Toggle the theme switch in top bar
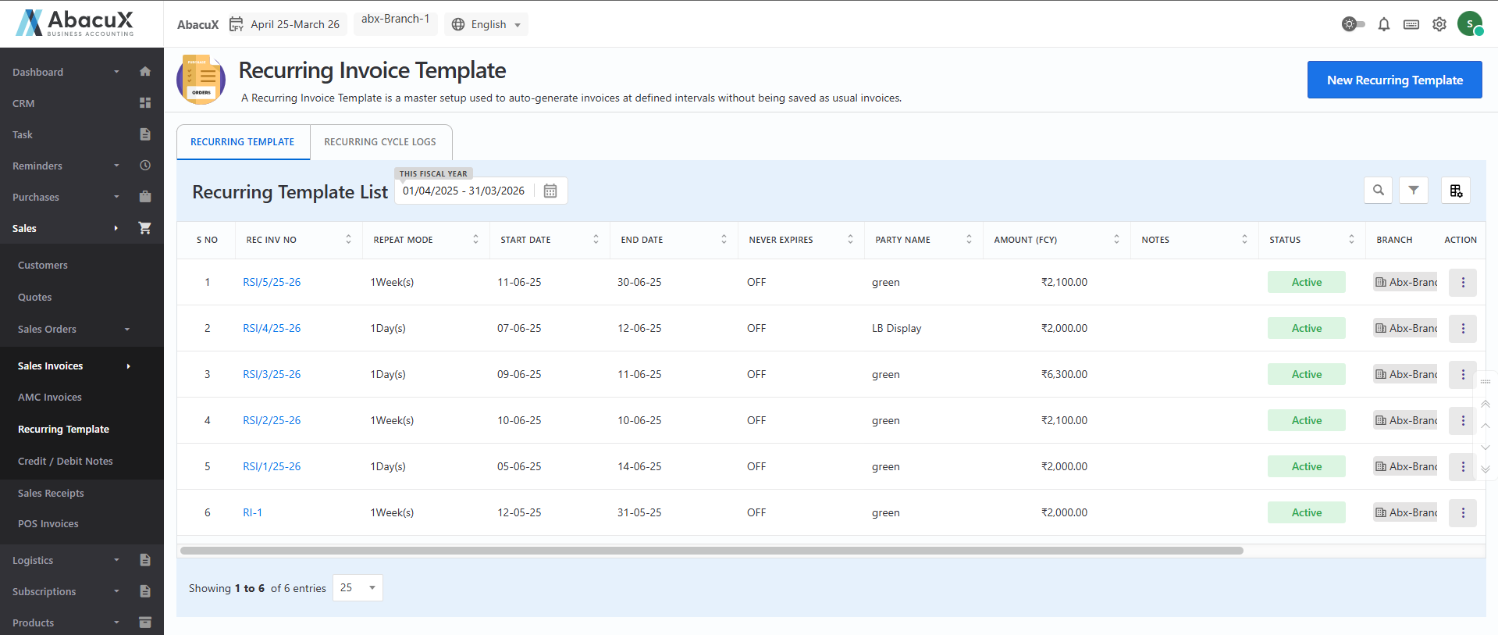This screenshot has width=1498, height=635. [1353, 24]
